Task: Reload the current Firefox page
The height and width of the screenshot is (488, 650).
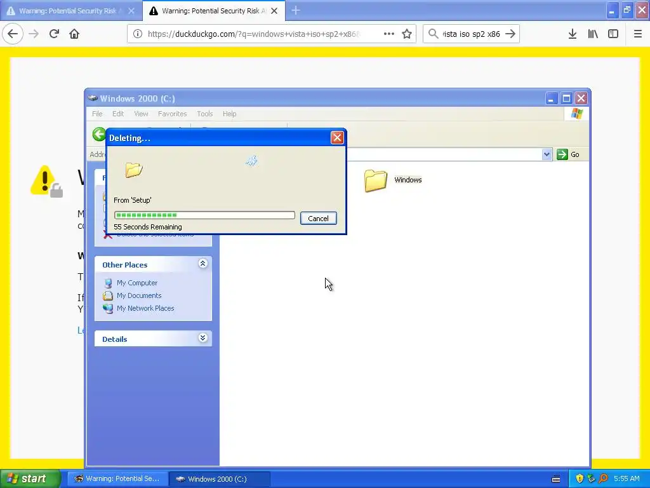Action: point(55,34)
